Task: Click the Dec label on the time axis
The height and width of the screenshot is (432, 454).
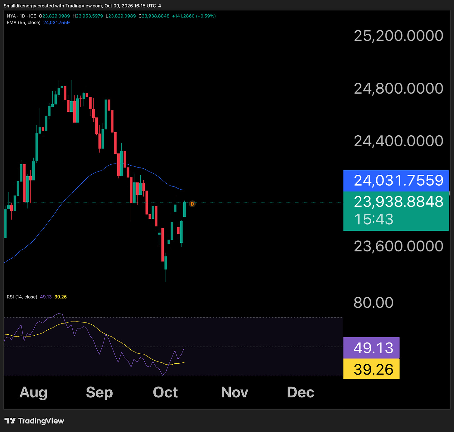Action: pyautogui.click(x=301, y=392)
